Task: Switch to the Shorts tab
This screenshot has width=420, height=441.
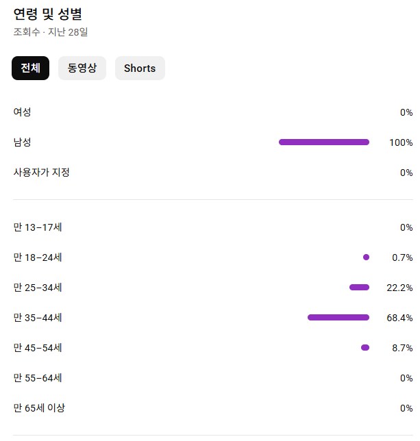Action: 140,68
